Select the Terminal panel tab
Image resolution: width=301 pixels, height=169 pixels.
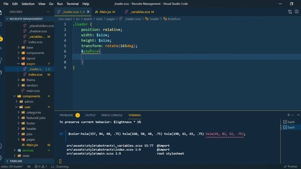click(135, 115)
